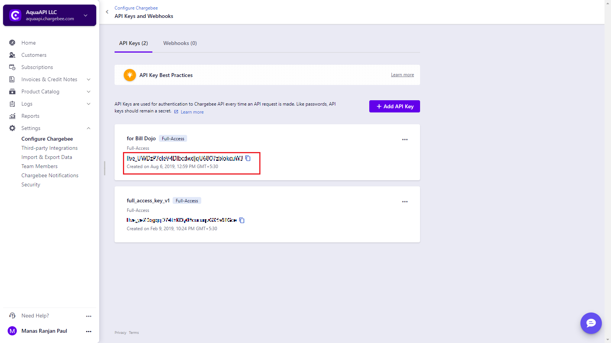The width and height of the screenshot is (611, 343).
Task: Open more options for 'for Bill Dojo' key
Action: pyautogui.click(x=405, y=139)
